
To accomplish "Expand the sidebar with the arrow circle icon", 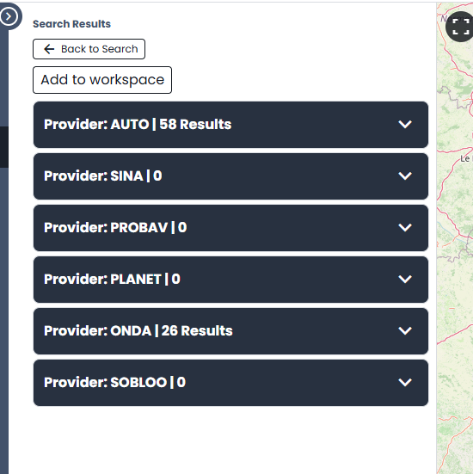I will (9, 16).
